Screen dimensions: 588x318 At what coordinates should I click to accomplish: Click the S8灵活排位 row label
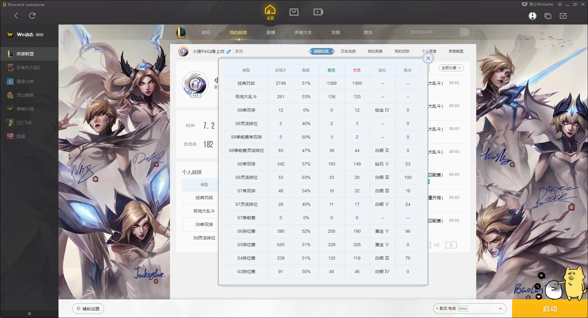(246, 177)
